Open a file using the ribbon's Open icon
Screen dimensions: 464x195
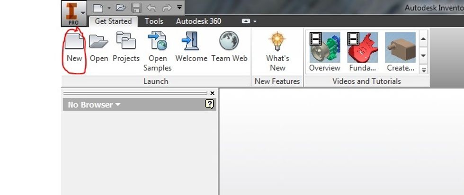99,42
